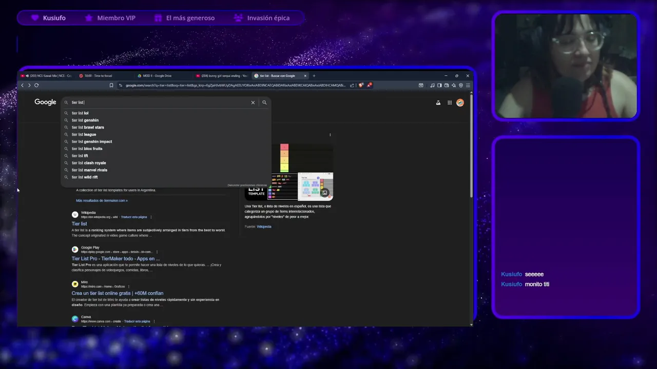Click the browser address bar URL

click(236, 85)
